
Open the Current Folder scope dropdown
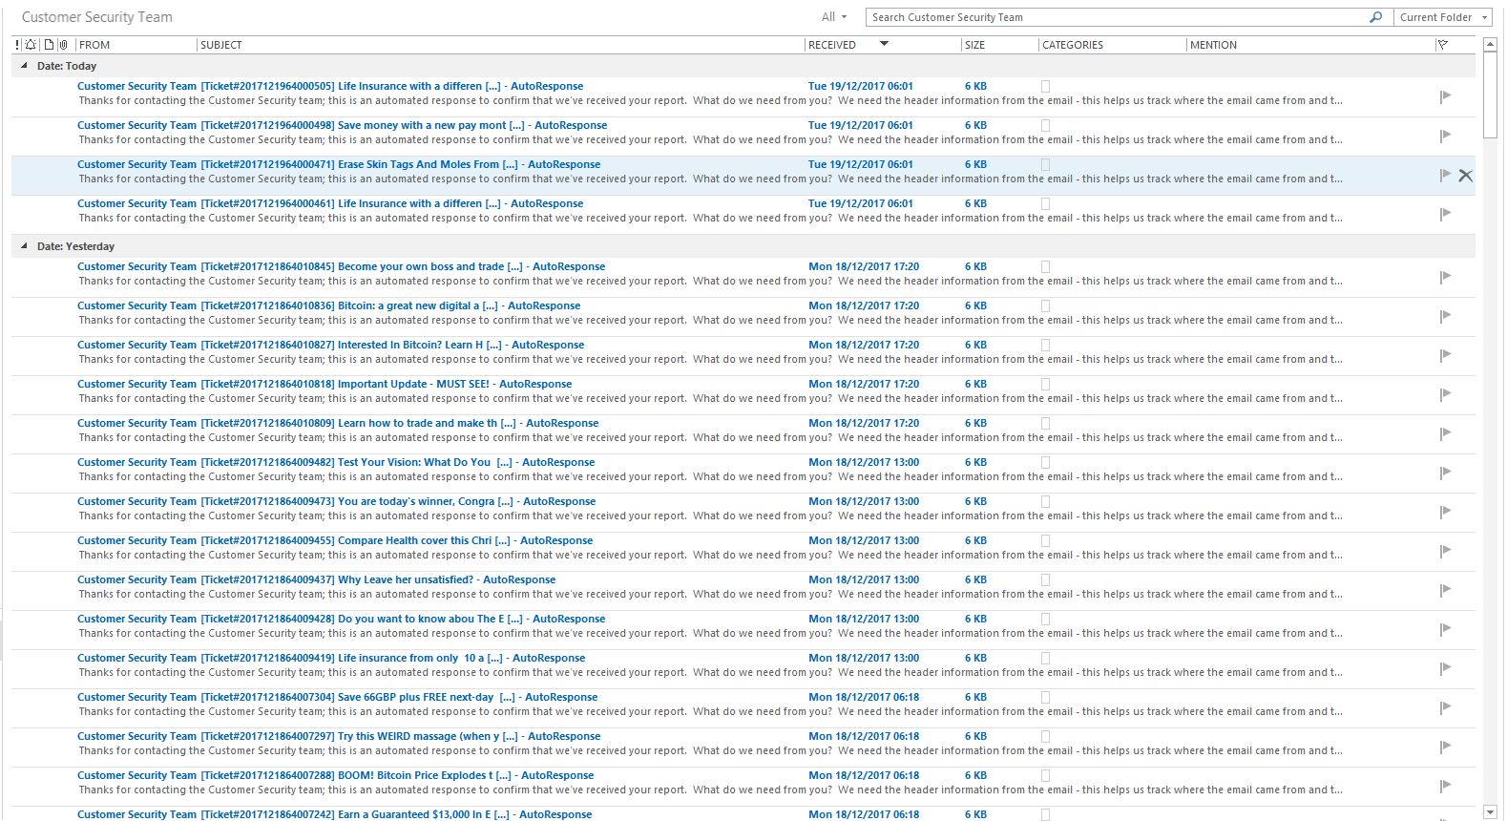coord(1442,17)
